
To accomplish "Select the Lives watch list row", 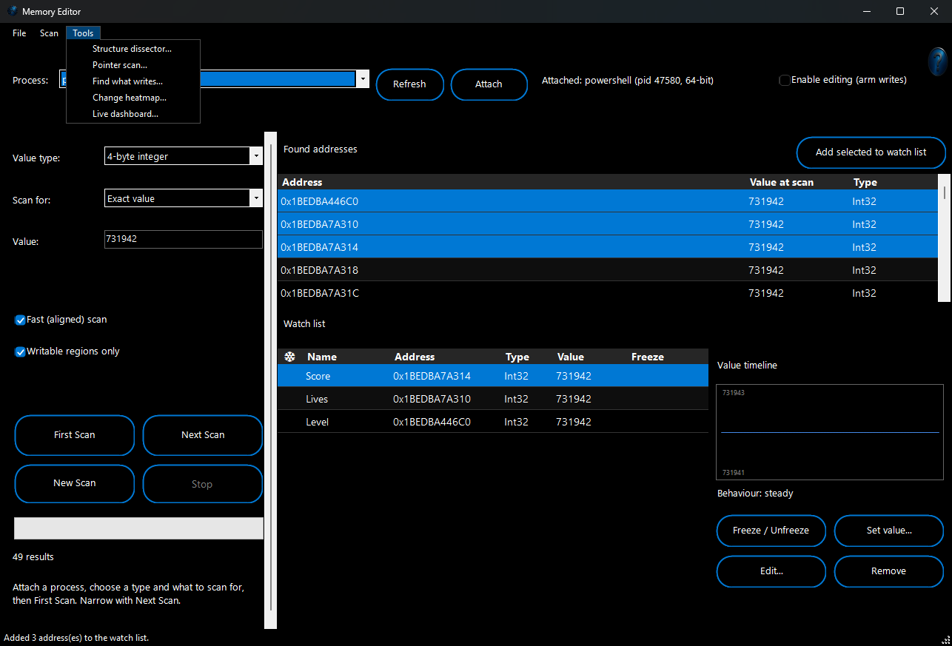I will pyautogui.click(x=493, y=399).
